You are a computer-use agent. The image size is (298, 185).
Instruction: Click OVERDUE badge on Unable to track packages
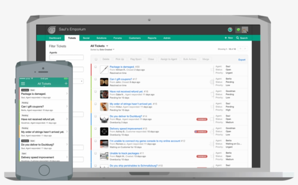pyautogui.click(x=202, y=156)
